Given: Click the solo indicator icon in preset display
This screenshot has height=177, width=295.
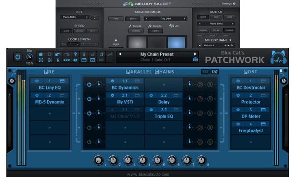Looking at the screenshot, I should 195,59.
